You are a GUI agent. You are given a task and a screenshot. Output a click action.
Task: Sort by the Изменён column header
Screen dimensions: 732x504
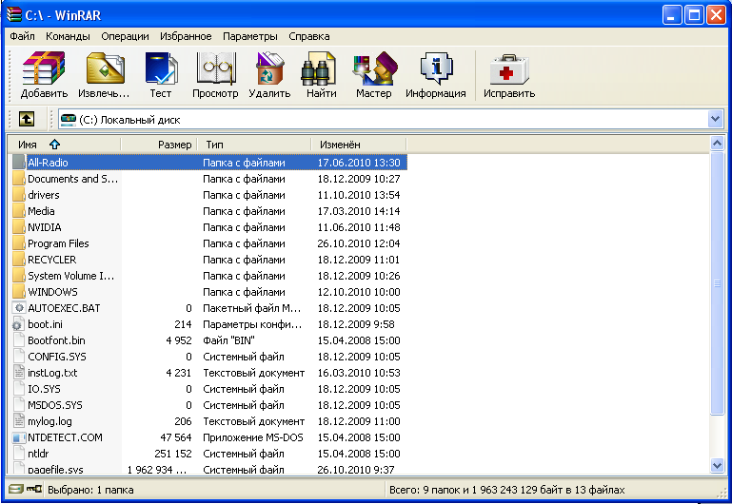point(359,145)
